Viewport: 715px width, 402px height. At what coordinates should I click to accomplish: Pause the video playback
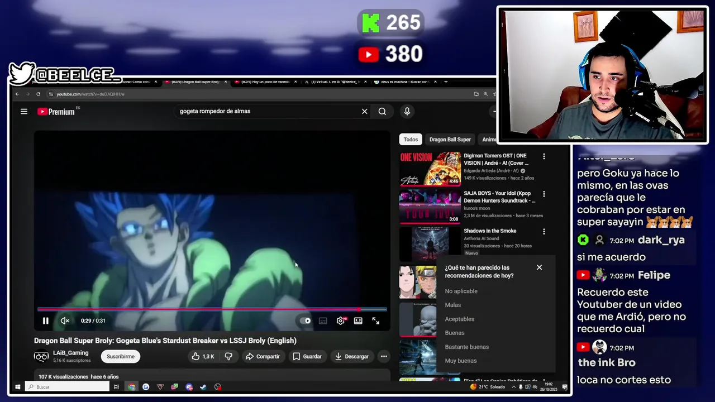point(46,320)
